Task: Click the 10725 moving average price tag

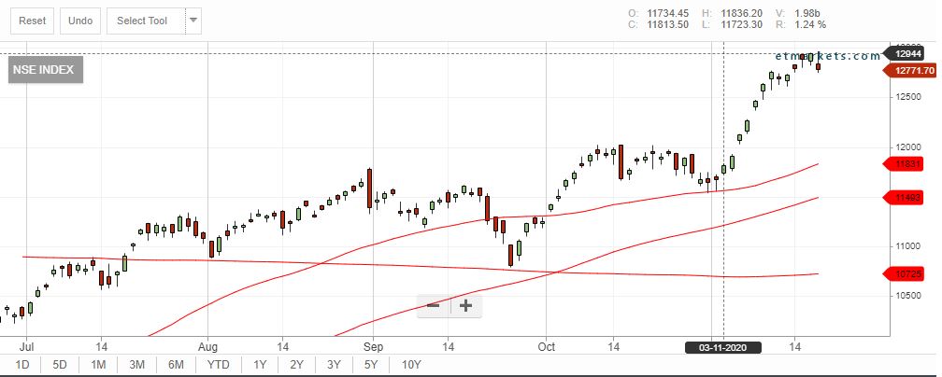Action: point(910,273)
